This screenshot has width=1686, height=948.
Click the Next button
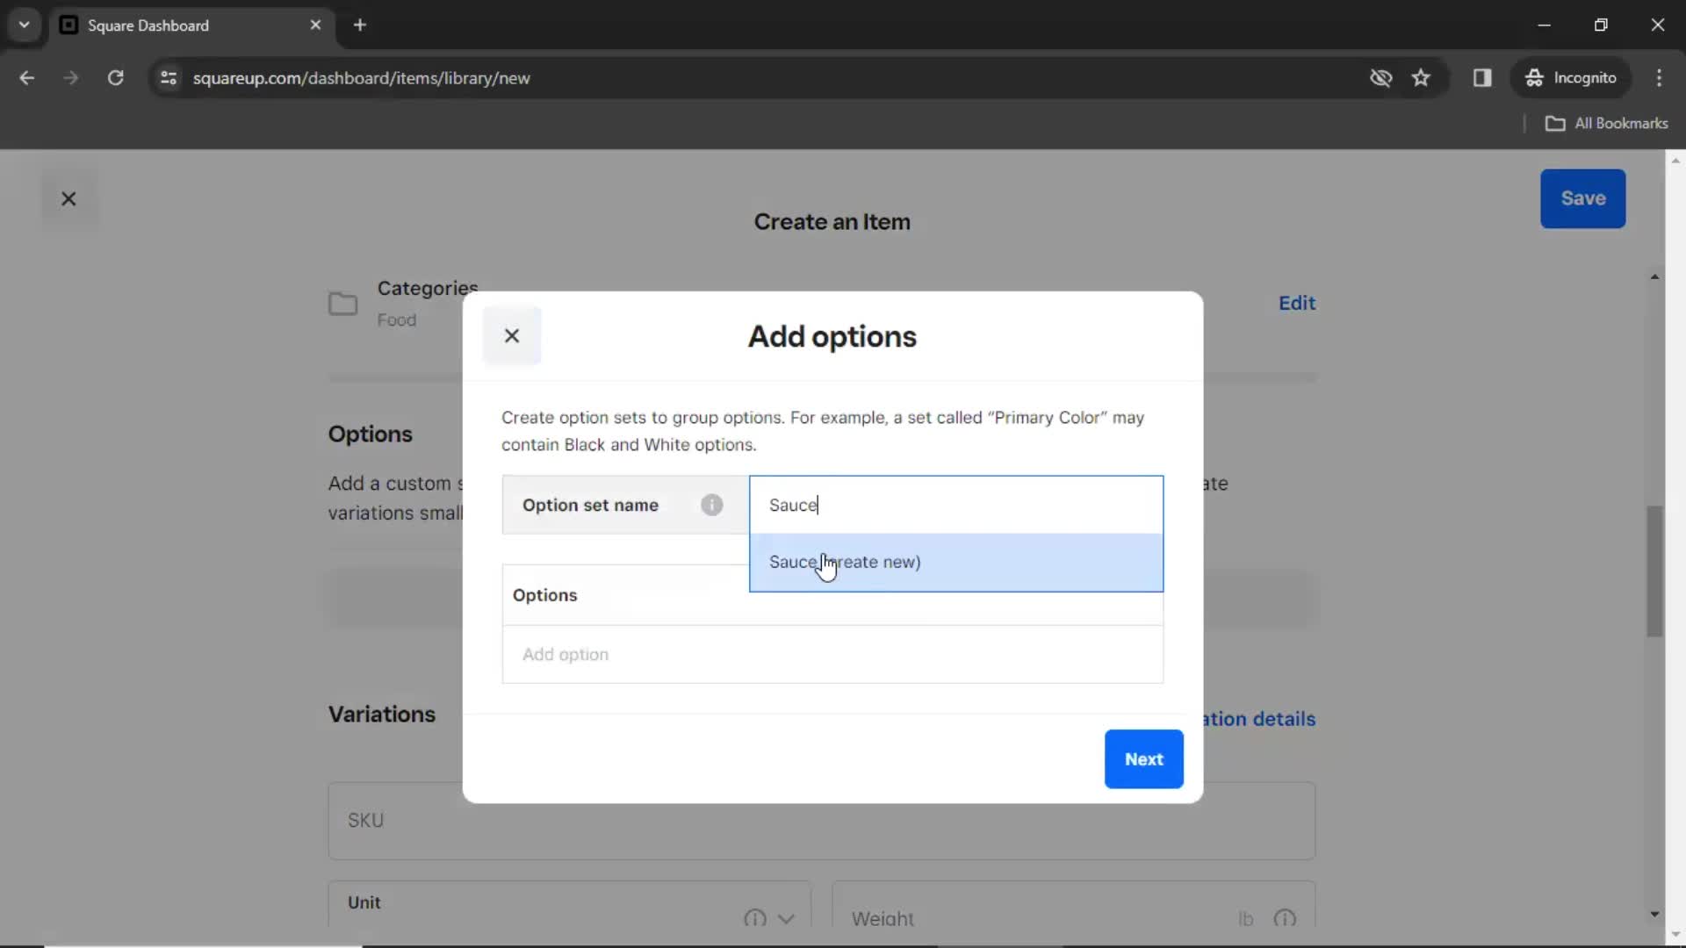tap(1143, 759)
